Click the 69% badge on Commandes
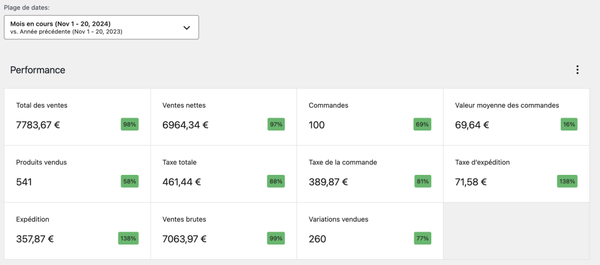Viewport: 600px width, 265px height. 422,125
